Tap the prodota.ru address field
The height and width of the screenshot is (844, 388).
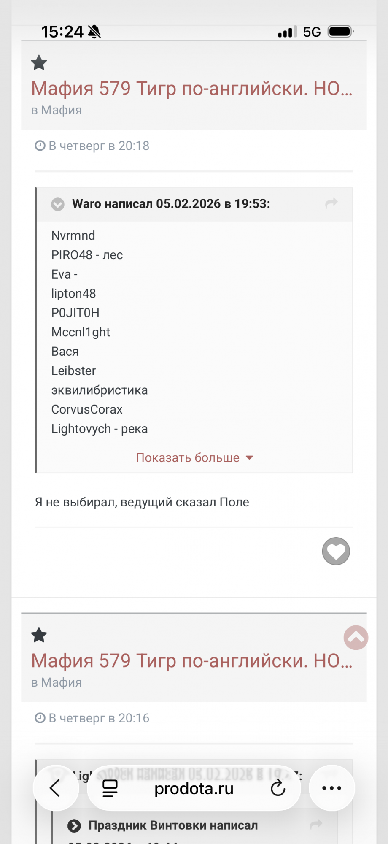point(194,788)
